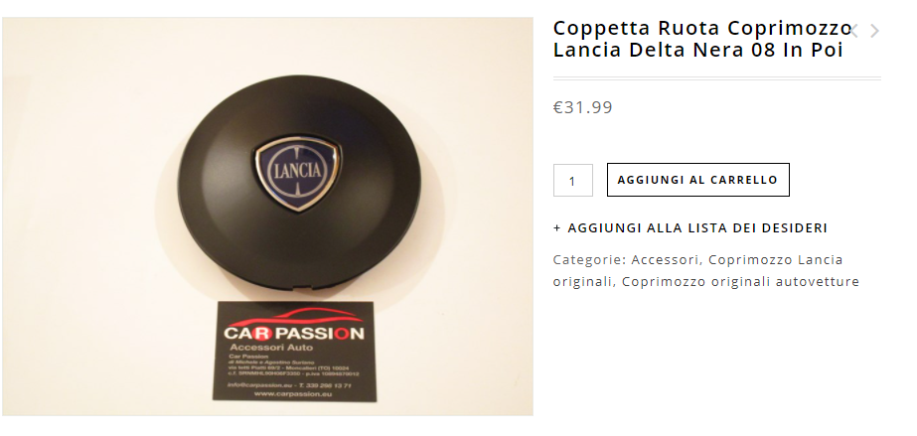Click Accessori Auto text on business card
The height and width of the screenshot is (436, 917).
point(271,348)
